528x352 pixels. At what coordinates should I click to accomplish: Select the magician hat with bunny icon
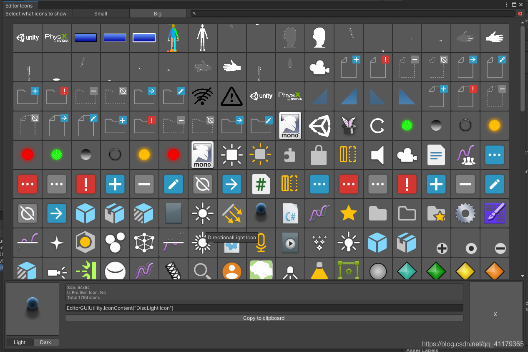(x=348, y=126)
